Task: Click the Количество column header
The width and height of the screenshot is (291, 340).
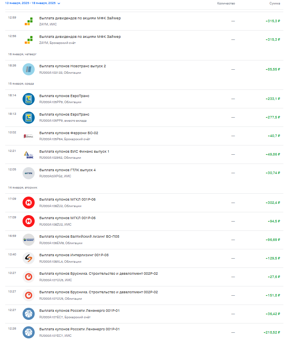Action: click(226, 4)
